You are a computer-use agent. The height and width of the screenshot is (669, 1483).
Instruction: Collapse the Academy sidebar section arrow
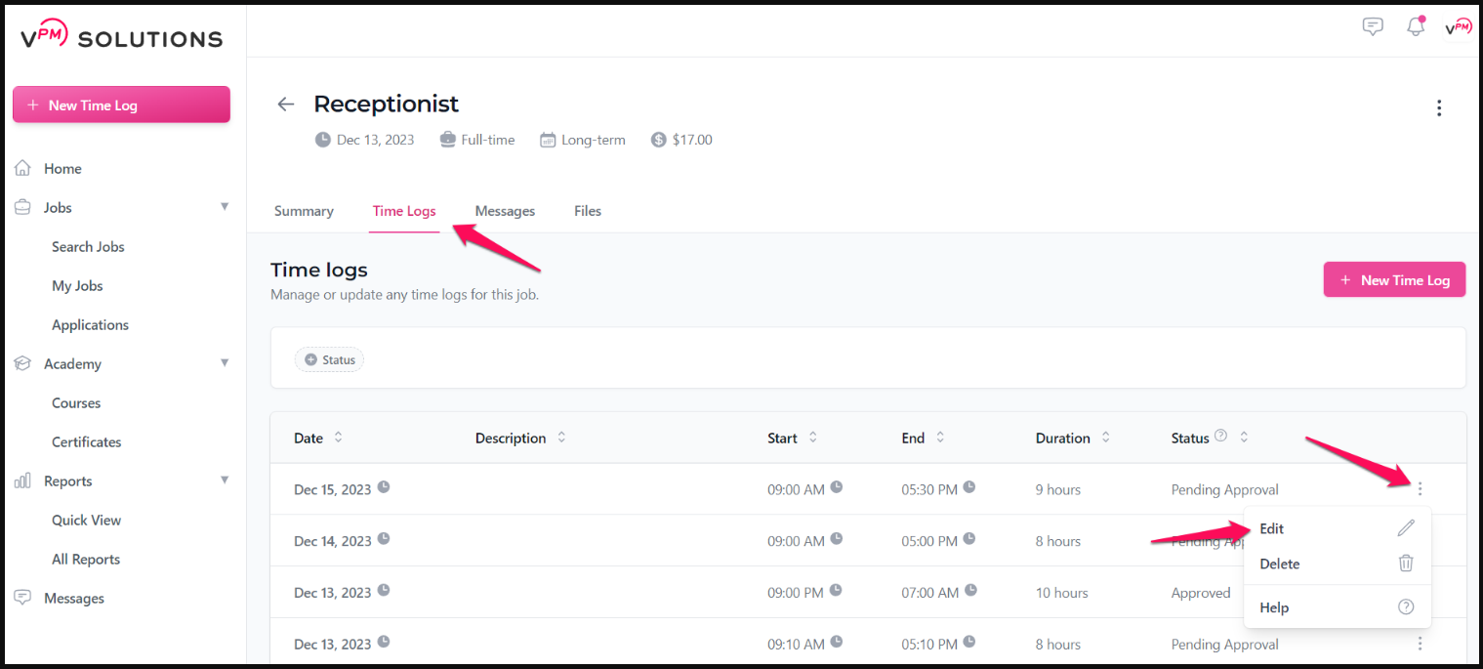coord(225,363)
